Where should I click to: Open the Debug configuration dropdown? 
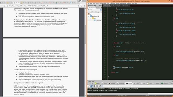(x=98, y=12)
